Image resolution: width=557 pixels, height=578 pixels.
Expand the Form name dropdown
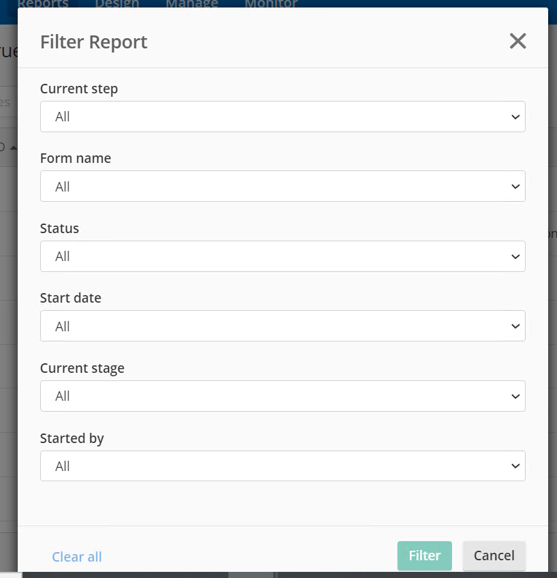point(282,186)
